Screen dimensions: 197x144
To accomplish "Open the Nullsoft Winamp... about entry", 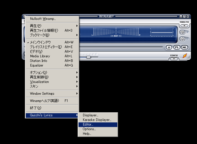I will click(x=52, y=19).
